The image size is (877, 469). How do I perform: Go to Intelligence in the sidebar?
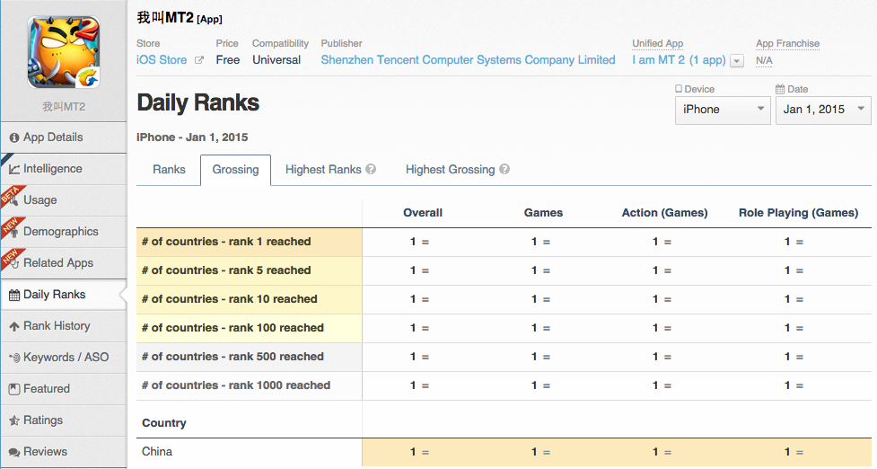pyautogui.click(x=64, y=169)
